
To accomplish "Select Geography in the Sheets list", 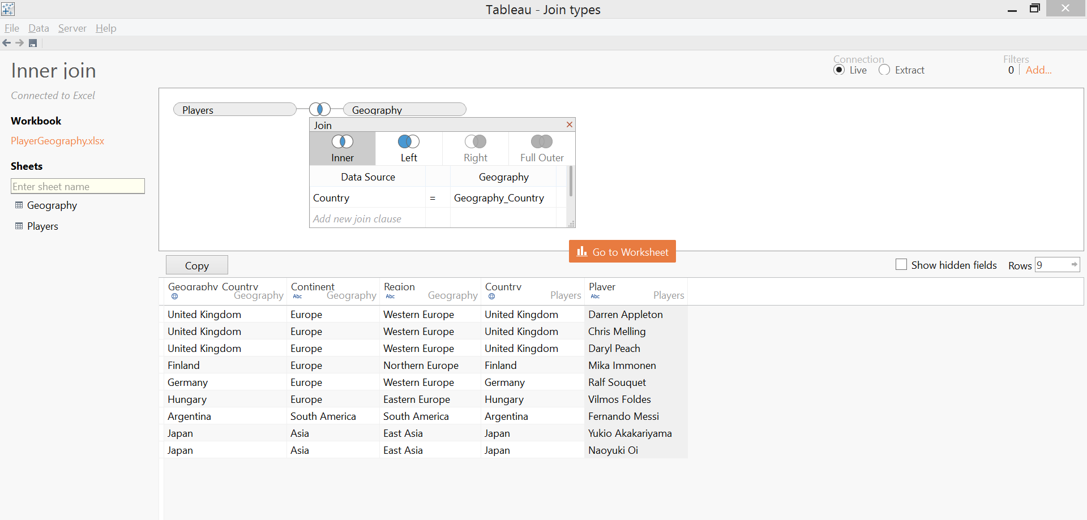I will [52, 205].
